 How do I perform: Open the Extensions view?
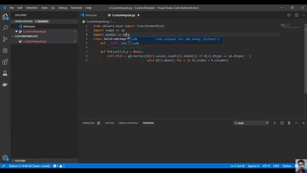coord(5,62)
